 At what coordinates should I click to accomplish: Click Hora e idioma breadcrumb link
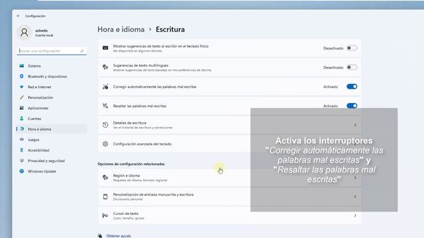[121, 29]
